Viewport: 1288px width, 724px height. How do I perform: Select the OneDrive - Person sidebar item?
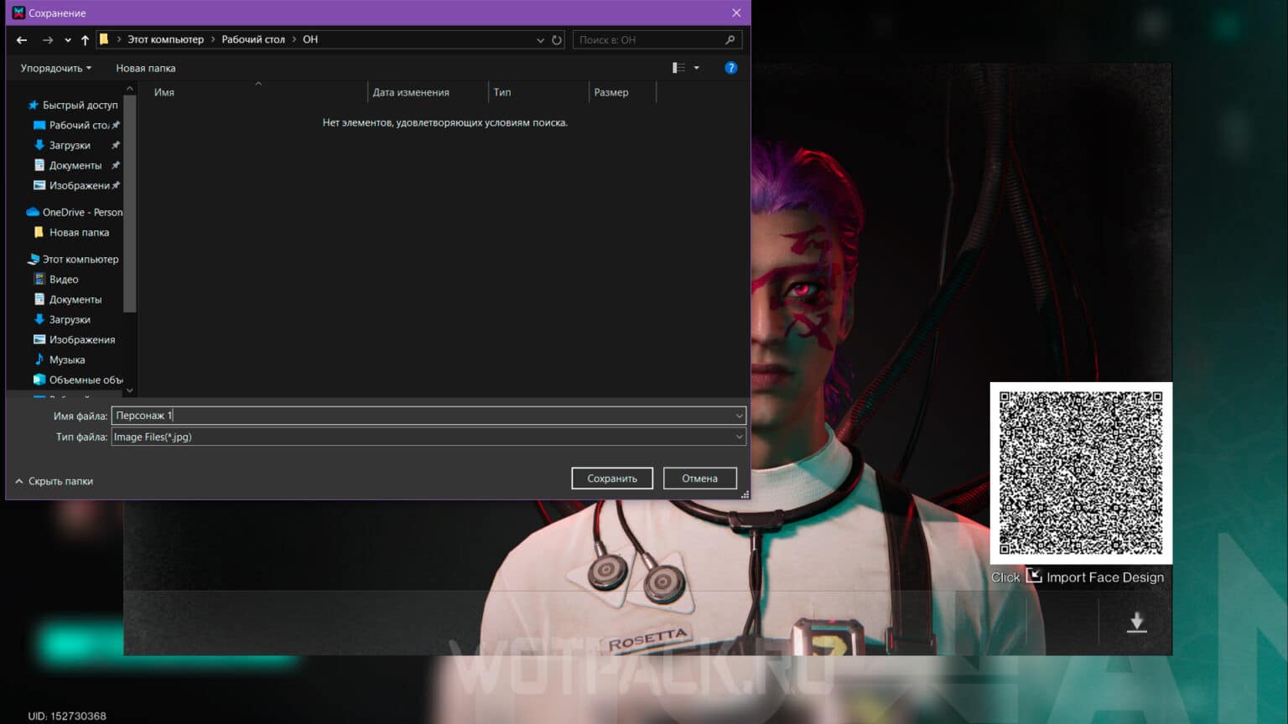(80, 212)
